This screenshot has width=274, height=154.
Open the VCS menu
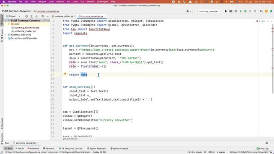[x=82, y=2]
